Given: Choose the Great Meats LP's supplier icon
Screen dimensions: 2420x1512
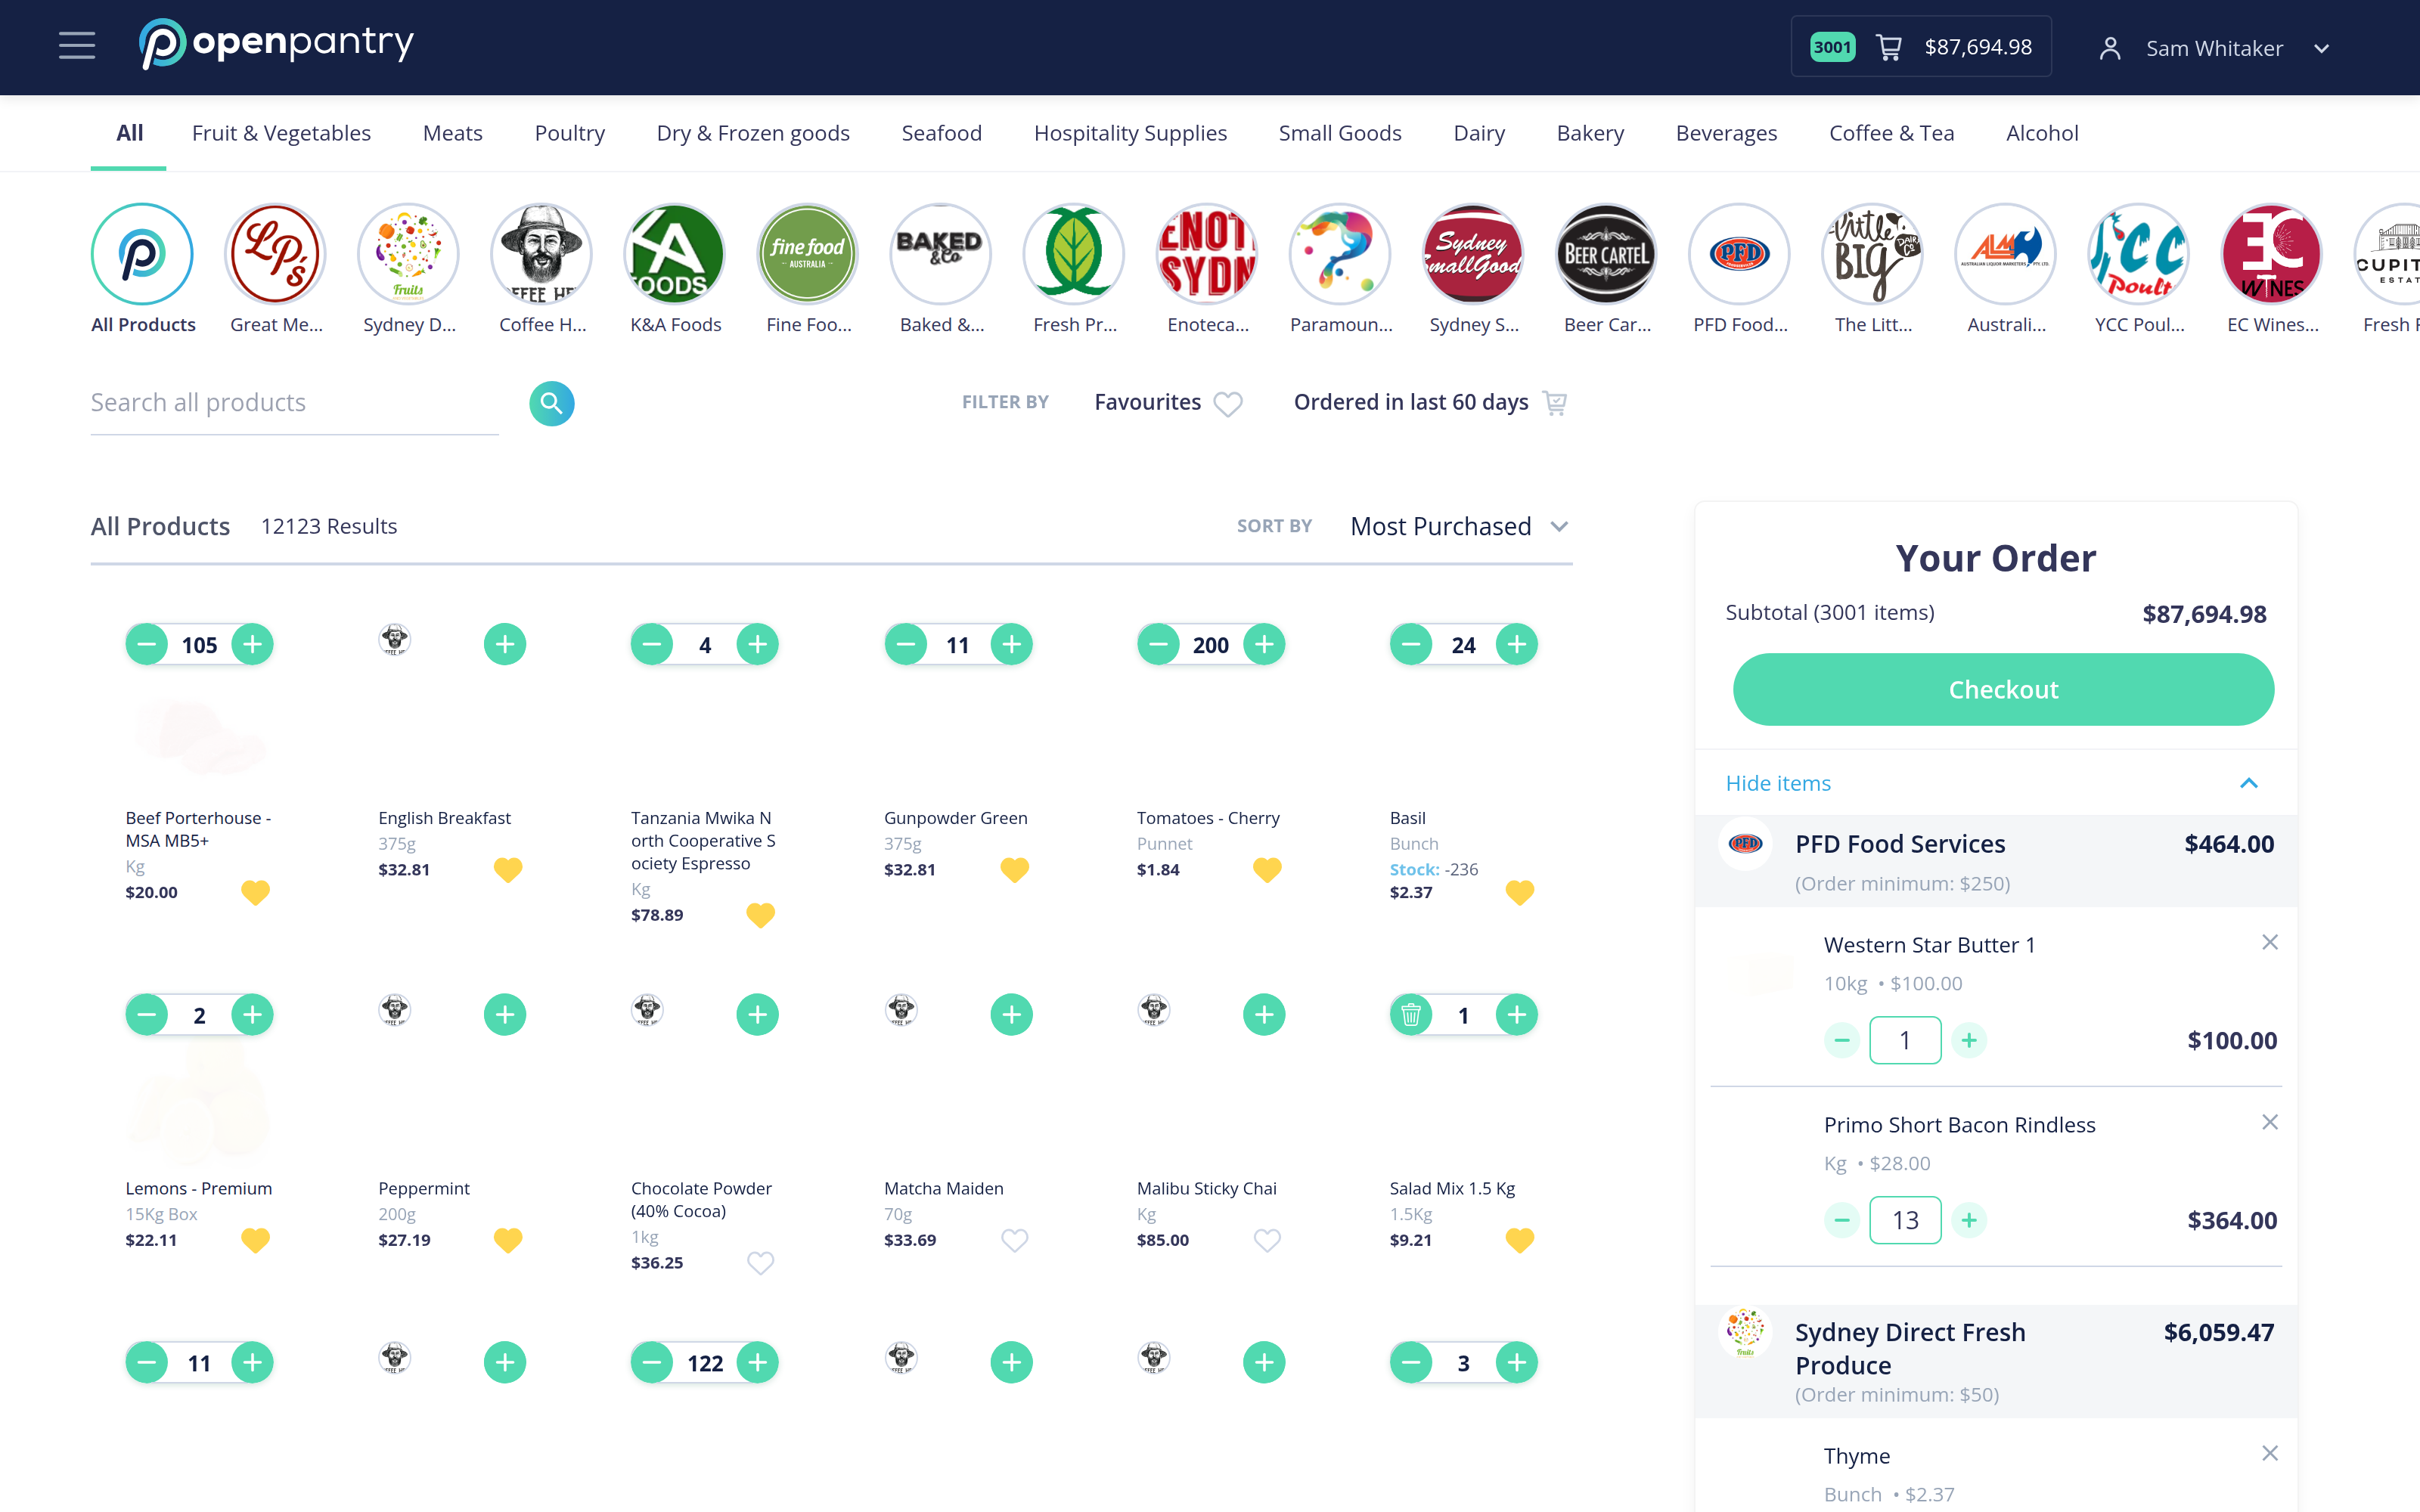Looking at the screenshot, I should pos(276,254).
